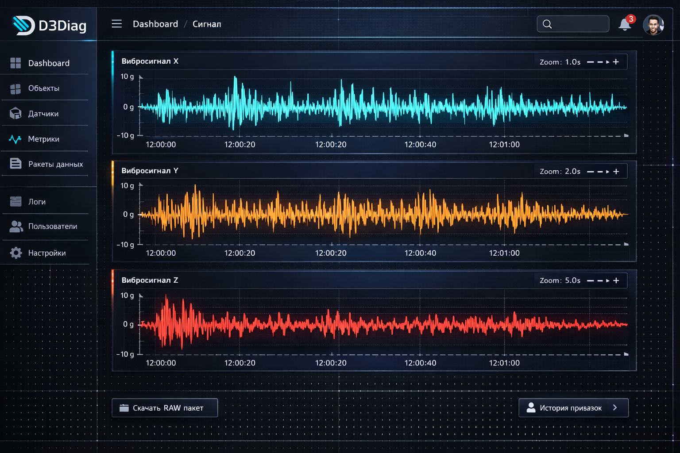680x453 pixels.
Task: Click the 0 g axis label on Вибросигнал Y
Action: point(128,215)
